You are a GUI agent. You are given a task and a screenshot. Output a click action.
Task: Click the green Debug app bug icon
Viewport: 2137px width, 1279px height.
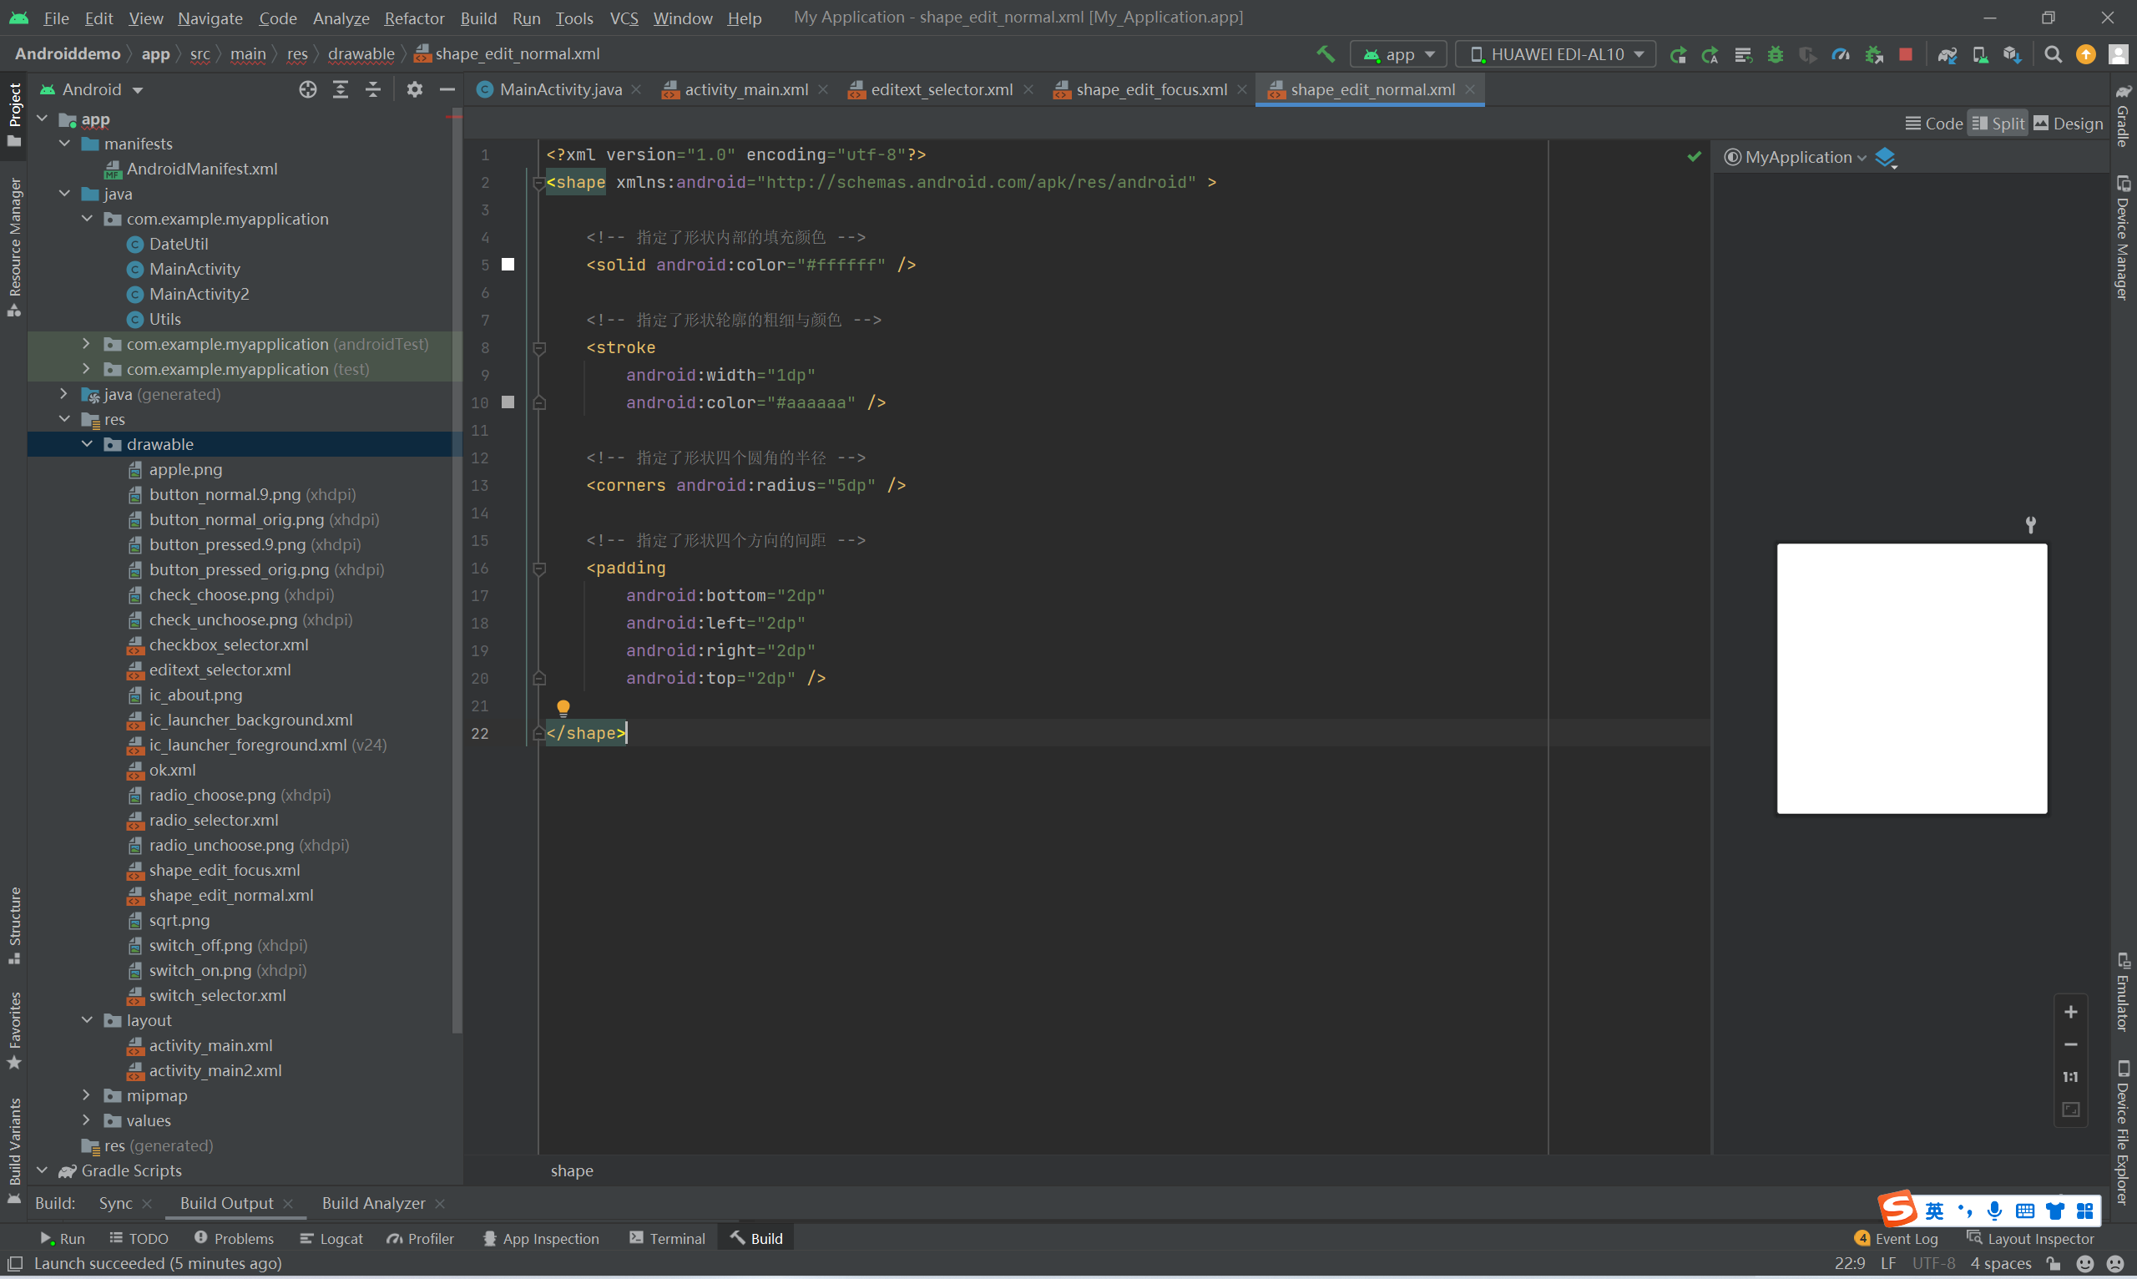click(1775, 54)
